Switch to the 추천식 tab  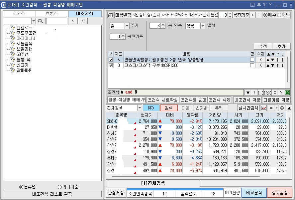tap(52, 14)
